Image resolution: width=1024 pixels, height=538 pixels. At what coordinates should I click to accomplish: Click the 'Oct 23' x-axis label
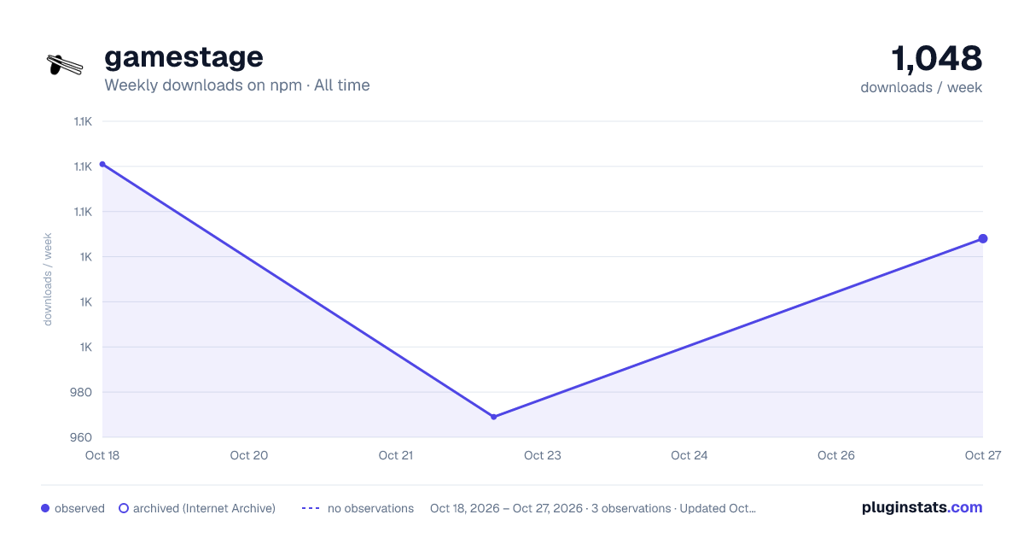coord(543,455)
